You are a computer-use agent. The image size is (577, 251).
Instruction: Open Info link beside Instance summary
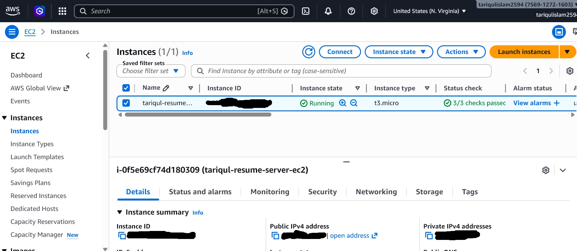pyautogui.click(x=198, y=213)
